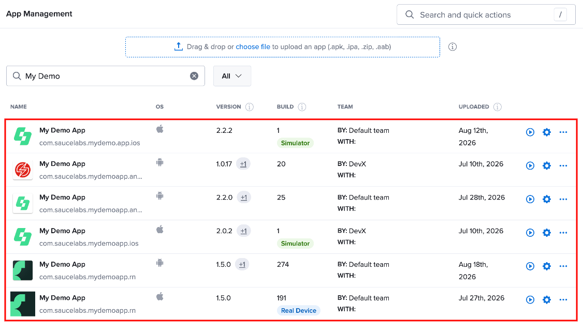
Task: Open more options for iOS app version 2.2.2
Action: pyautogui.click(x=563, y=132)
